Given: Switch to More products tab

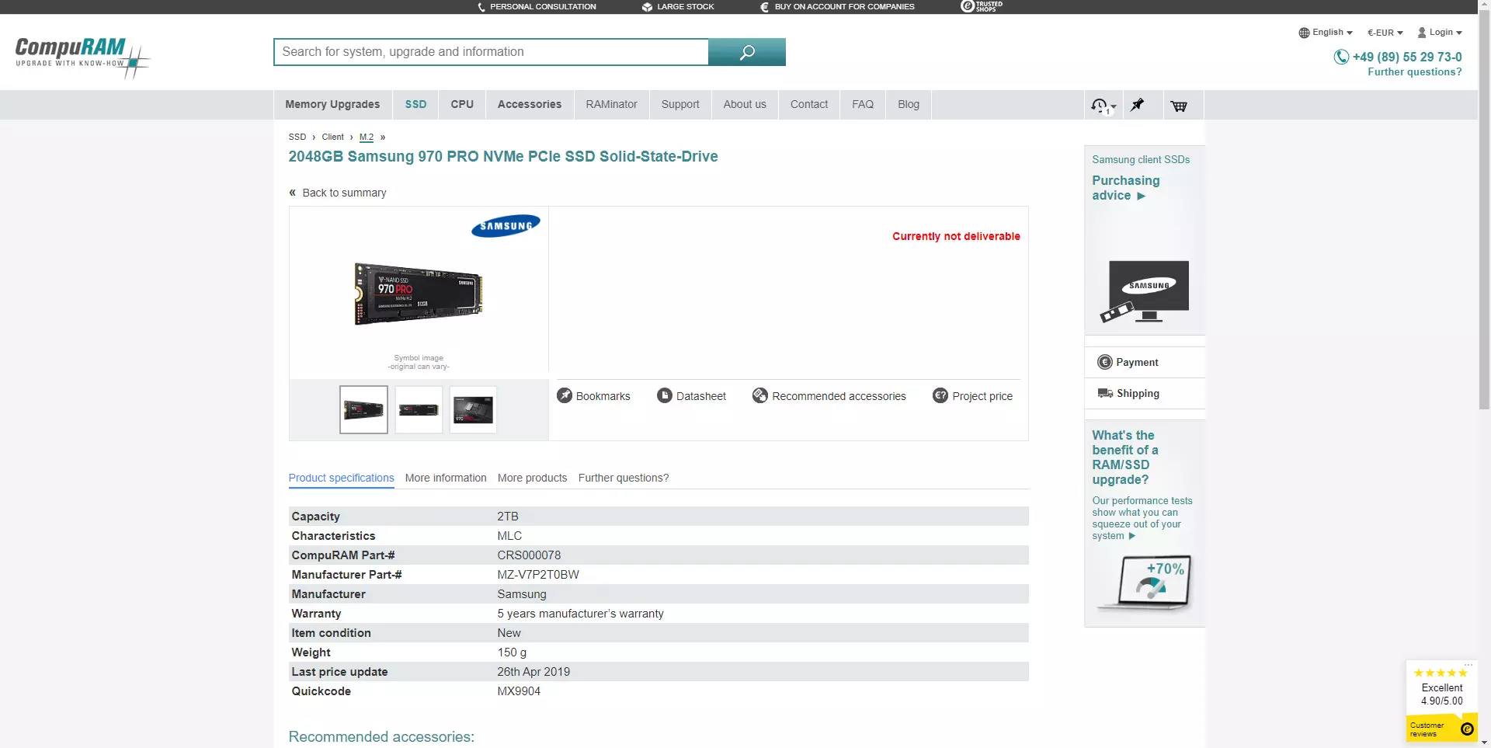Looking at the screenshot, I should (x=532, y=478).
